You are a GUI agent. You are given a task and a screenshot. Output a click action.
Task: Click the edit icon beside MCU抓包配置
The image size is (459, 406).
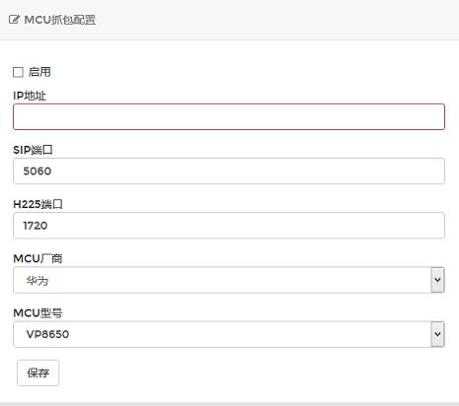(x=14, y=20)
